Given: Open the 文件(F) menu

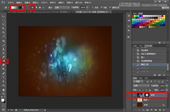Looking at the screenshot, I should click(11, 3).
